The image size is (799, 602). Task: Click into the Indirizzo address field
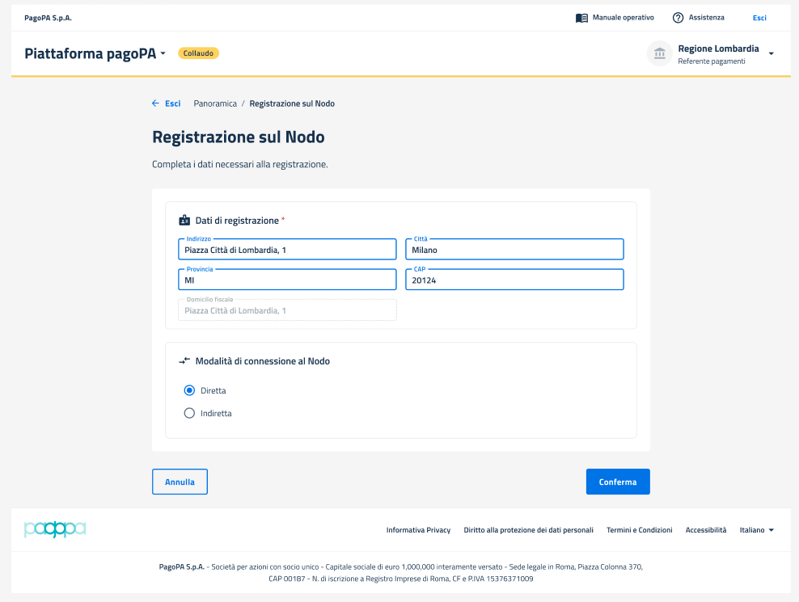(287, 250)
